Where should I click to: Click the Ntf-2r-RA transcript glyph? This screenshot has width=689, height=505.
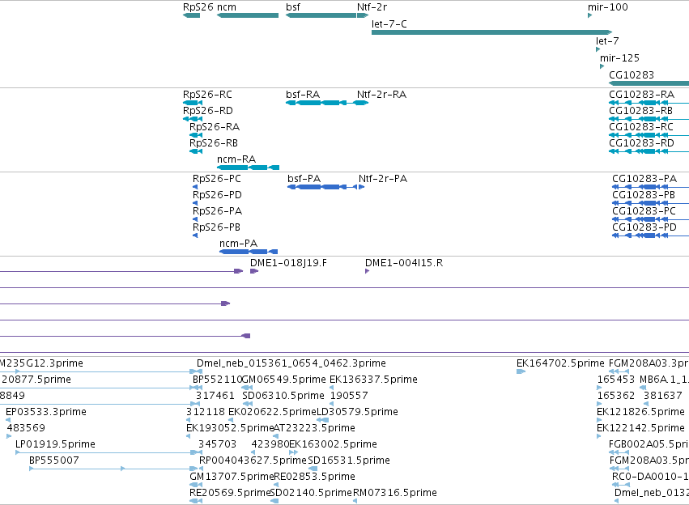pyautogui.click(x=363, y=103)
